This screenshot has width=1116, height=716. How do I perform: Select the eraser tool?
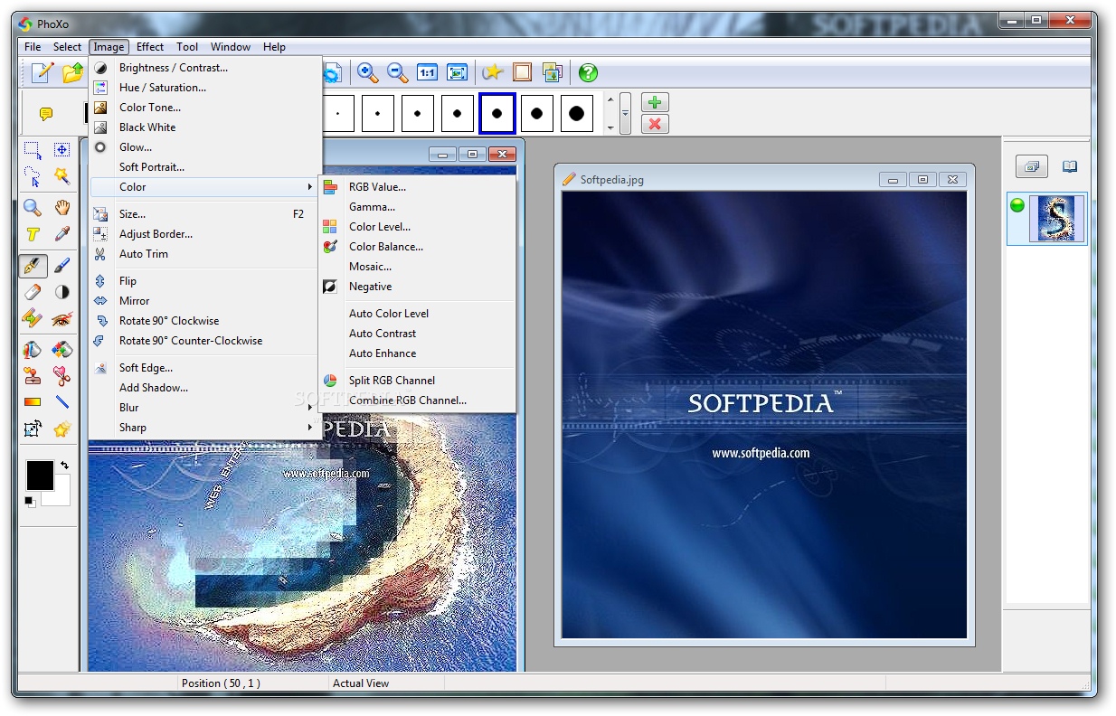pyautogui.click(x=33, y=292)
